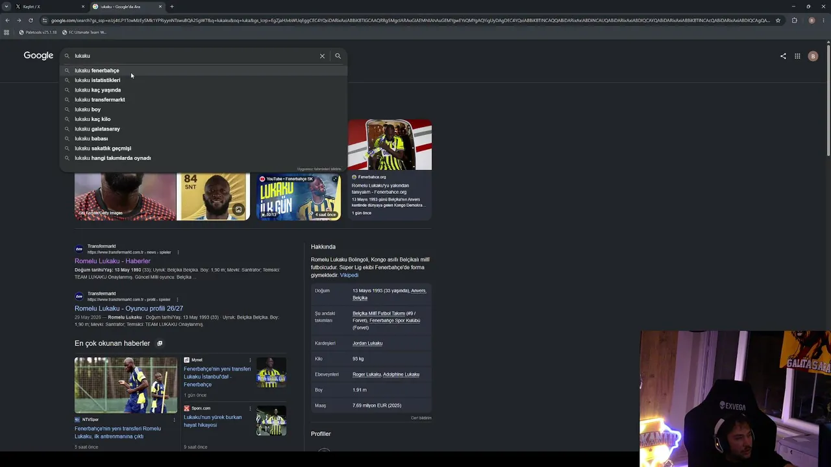Image resolution: width=831 pixels, height=467 pixels.
Task: Select suggestion 'lukaku babası'
Action: (x=203, y=139)
